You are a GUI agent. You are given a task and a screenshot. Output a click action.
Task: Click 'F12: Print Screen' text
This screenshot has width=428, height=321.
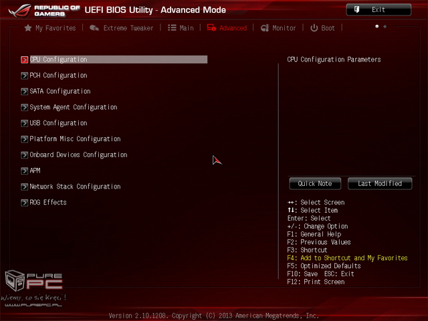(x=316, y=282)
